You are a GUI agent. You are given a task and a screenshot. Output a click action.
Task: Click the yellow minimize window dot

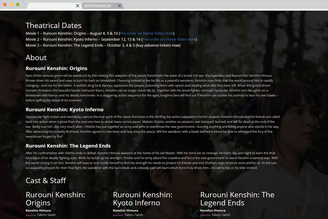point(11,5)
